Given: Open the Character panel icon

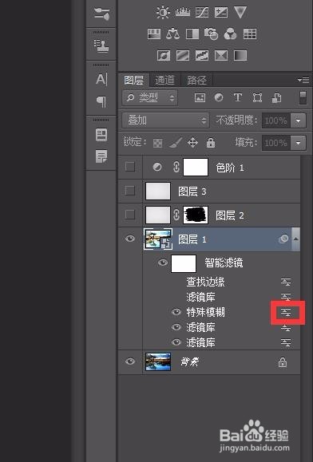Looking at the screenshot, I should point(101,79).
